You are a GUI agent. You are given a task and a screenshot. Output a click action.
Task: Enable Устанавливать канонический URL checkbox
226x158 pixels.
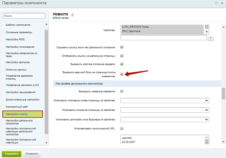[122, 128]
